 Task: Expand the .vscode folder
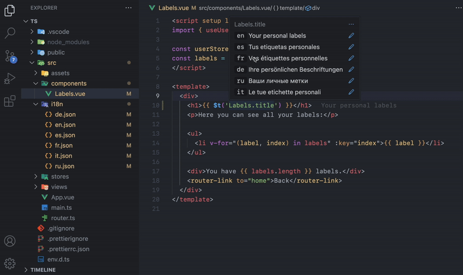tap(32, 32)
